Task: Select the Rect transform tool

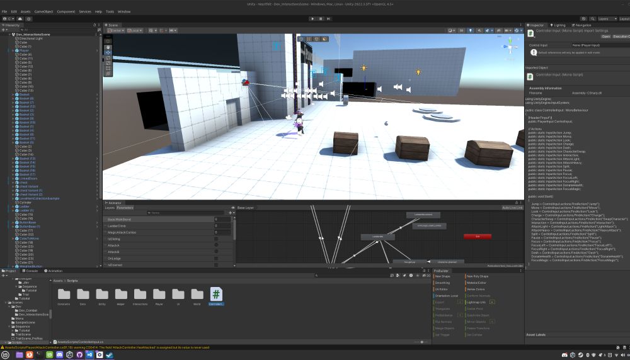Action: point(108,68)
